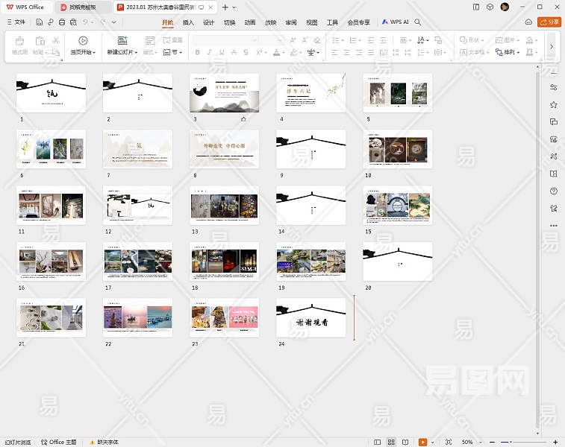Click the search magnifier icon beside WPS AI
Screen dimensions: 565x447
(x=418, y=22)
